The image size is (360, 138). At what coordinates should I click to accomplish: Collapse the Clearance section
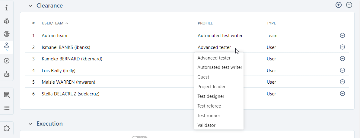pyautogui.click(x=30, y=6)
